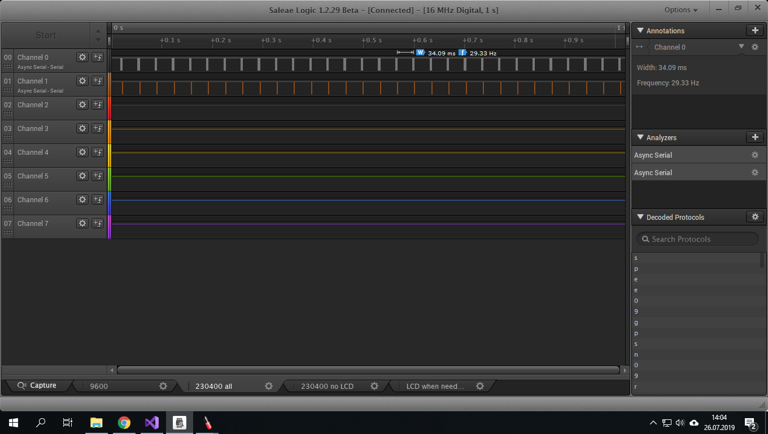Open Channel 0 settings gear

pyautogui.click(x=82, y=57)
